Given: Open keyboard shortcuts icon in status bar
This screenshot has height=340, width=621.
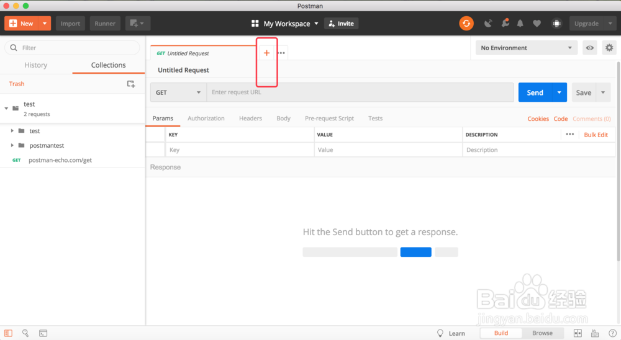Looking at the screenshot, I should pyautogui.click(x=595, y=333).
